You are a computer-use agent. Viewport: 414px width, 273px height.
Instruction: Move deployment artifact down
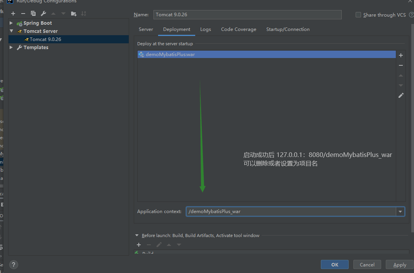401,85
